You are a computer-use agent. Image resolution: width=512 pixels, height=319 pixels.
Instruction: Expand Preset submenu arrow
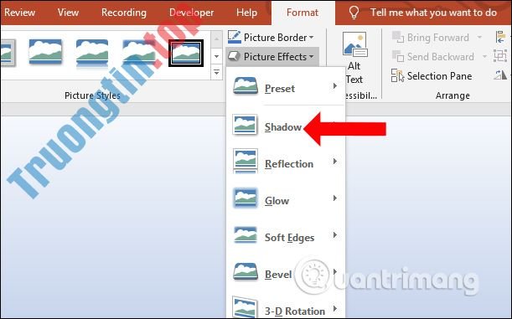335,86
